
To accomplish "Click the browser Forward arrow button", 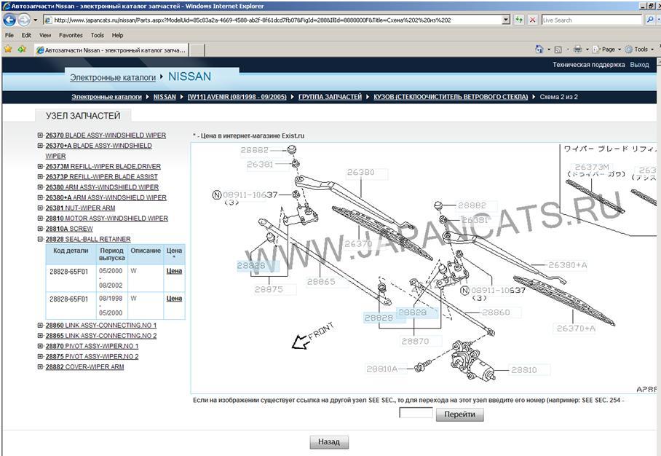I will 23,20.
